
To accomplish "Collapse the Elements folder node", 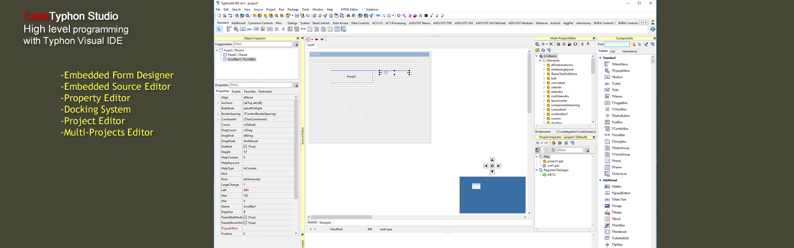I will pyautogui.click(x=540, y=61).
